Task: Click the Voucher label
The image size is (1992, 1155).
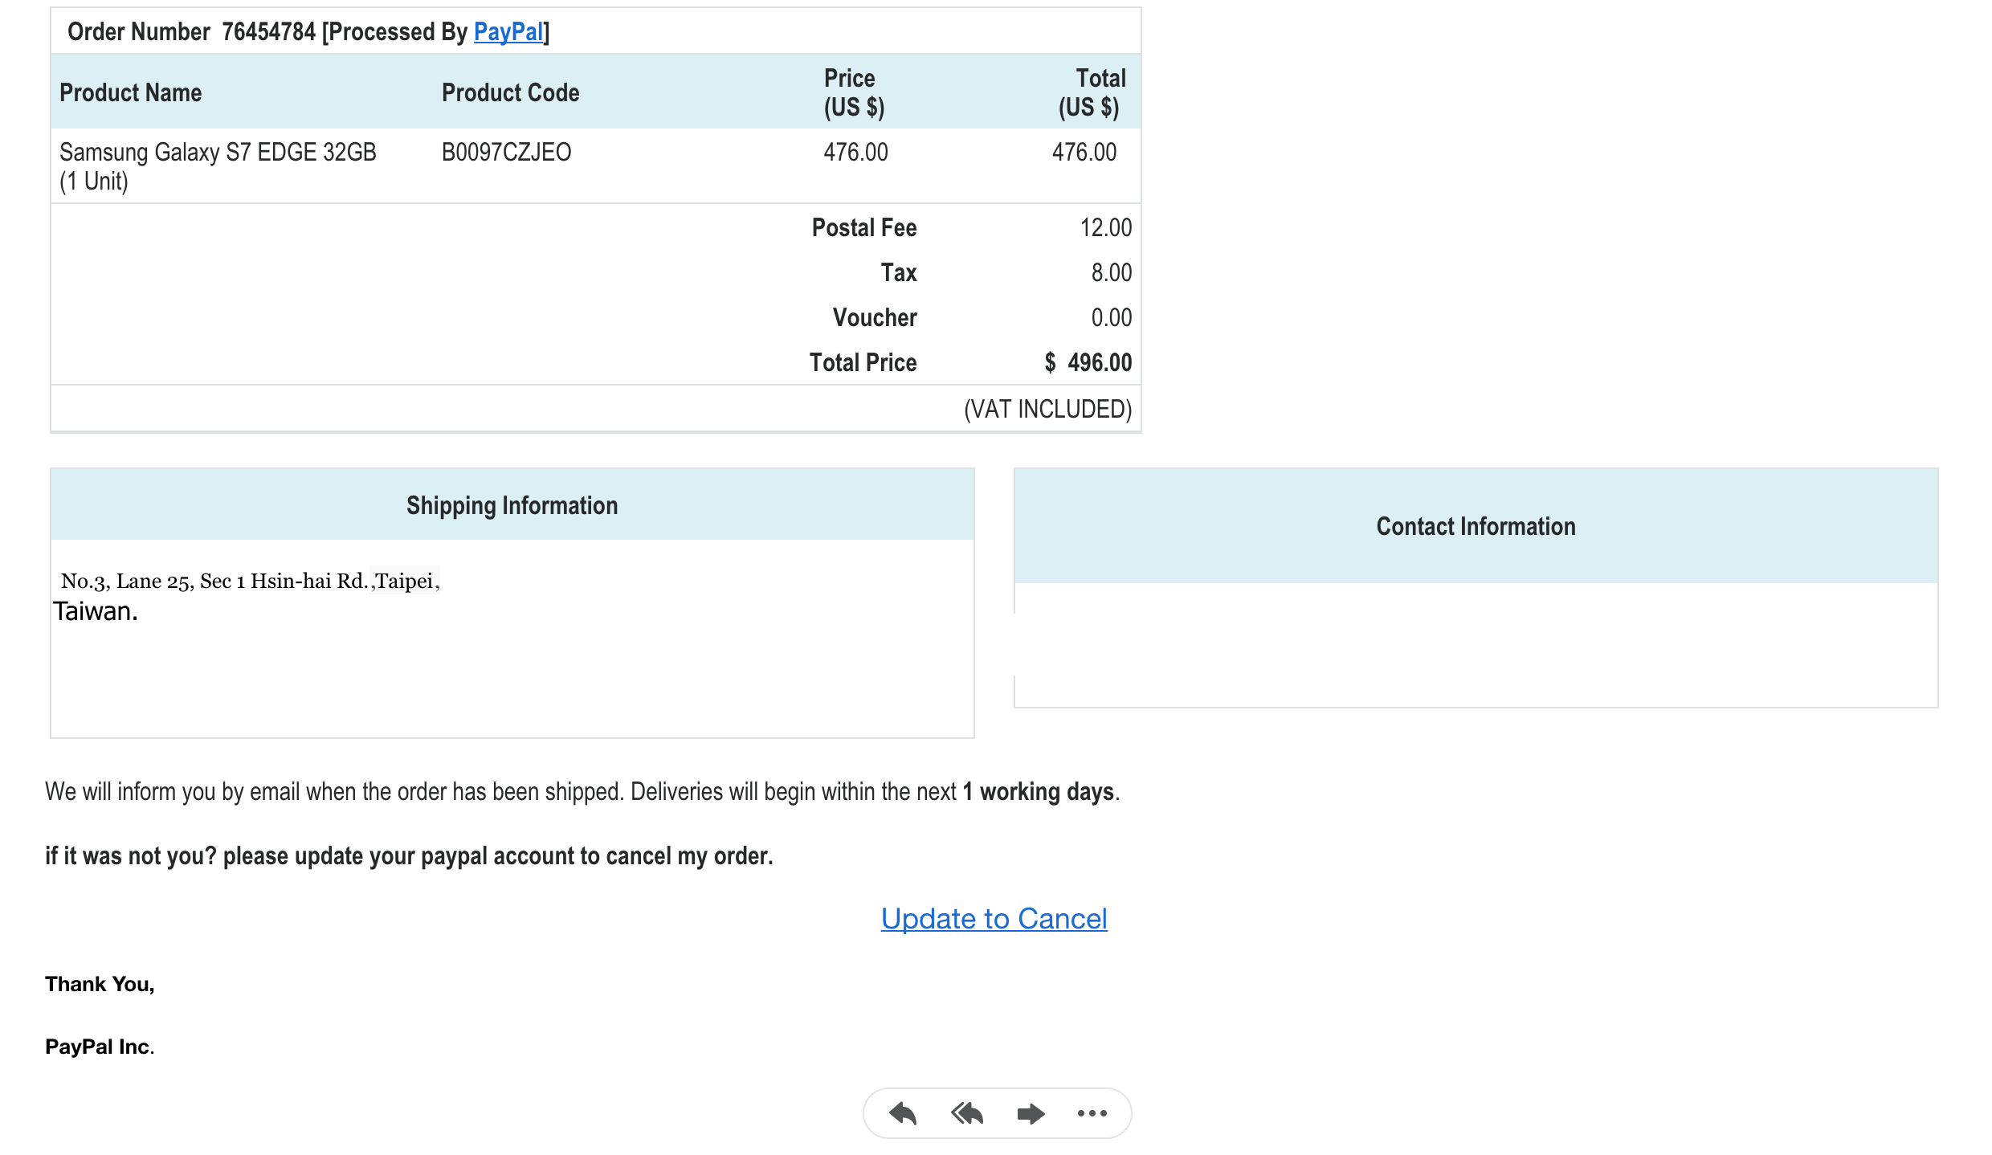Action: (x=875, y=317)
